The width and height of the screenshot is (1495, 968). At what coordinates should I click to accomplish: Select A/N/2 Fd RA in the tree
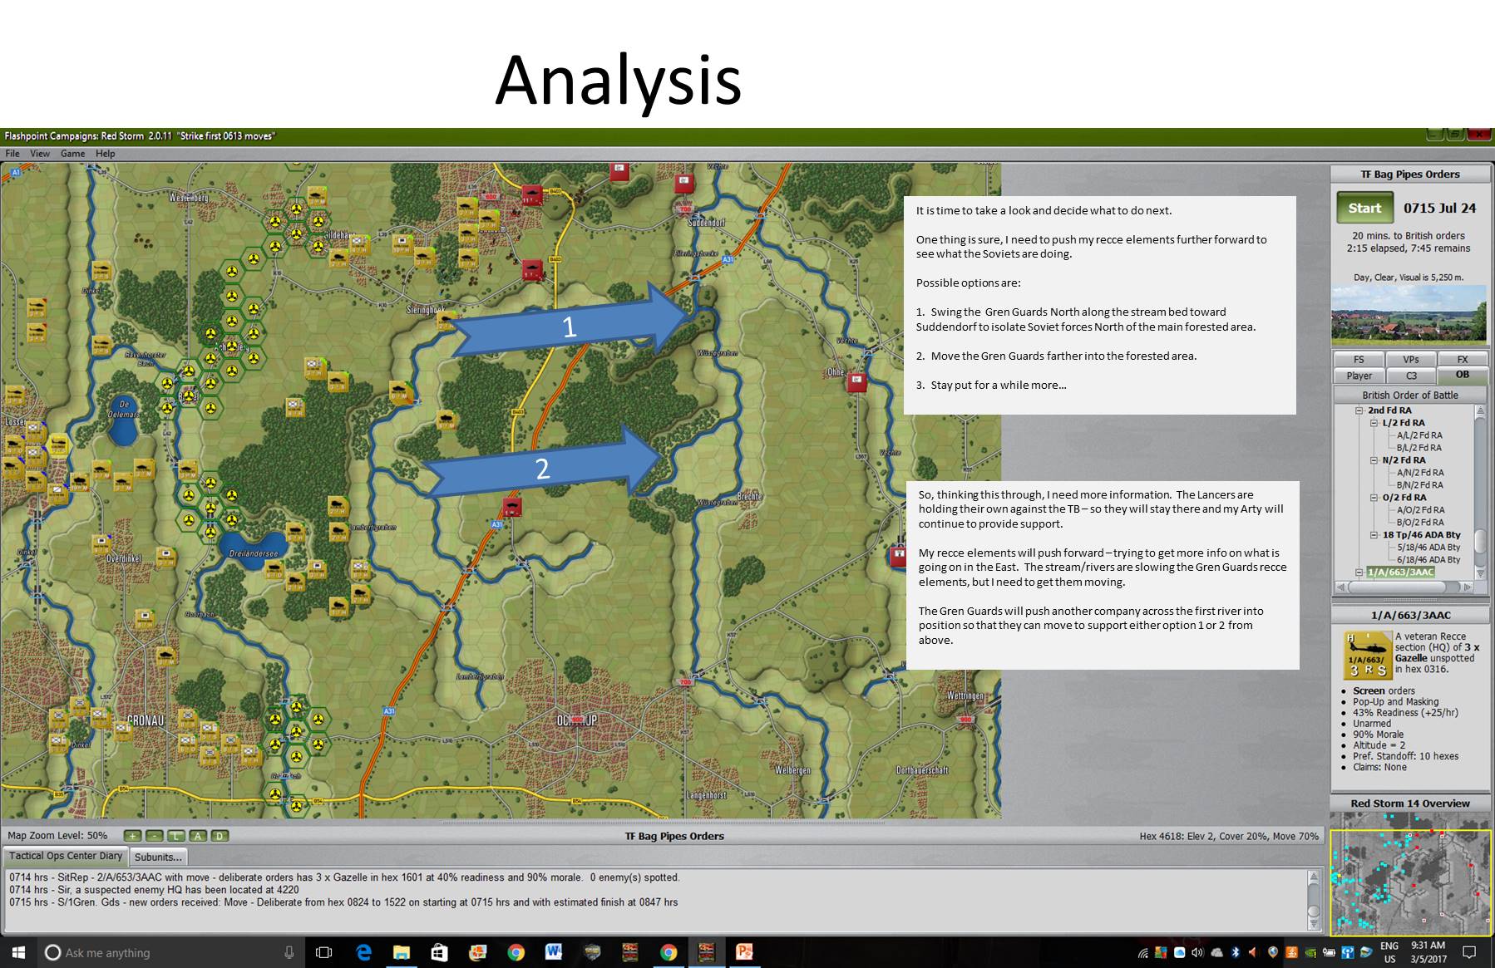[1420, 473]
